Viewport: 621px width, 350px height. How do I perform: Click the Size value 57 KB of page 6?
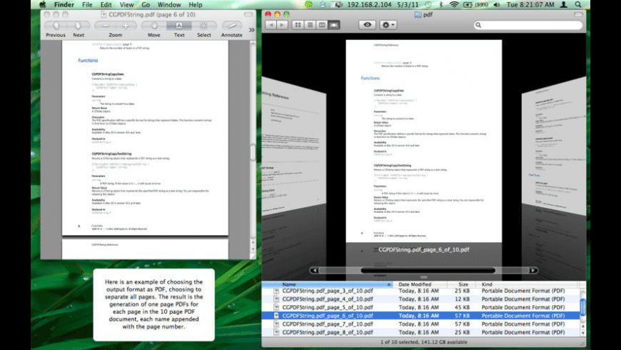463,316
